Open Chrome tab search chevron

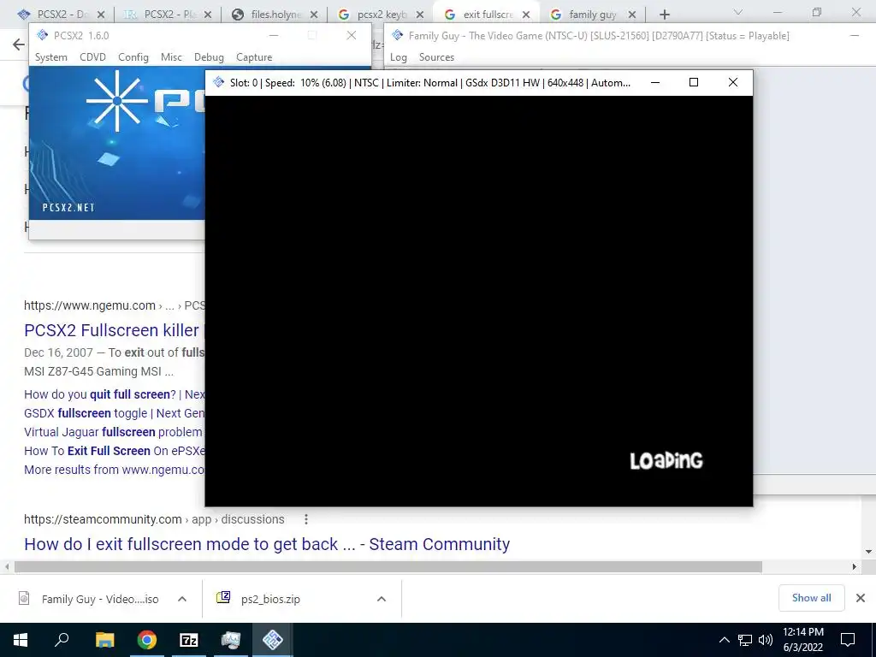tap(738, 12)
